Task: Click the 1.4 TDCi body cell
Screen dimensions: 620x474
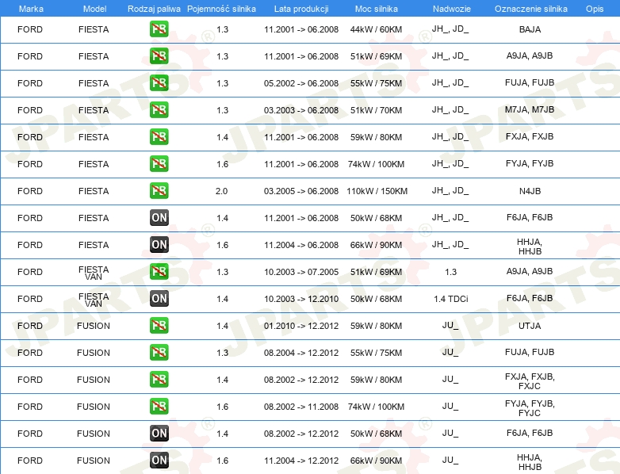Action: [x=451, y=299]
